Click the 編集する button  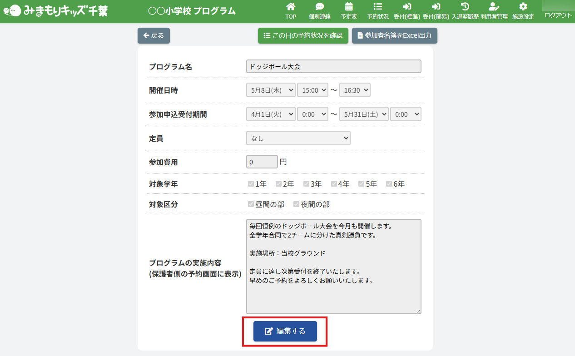coord(285,331)
